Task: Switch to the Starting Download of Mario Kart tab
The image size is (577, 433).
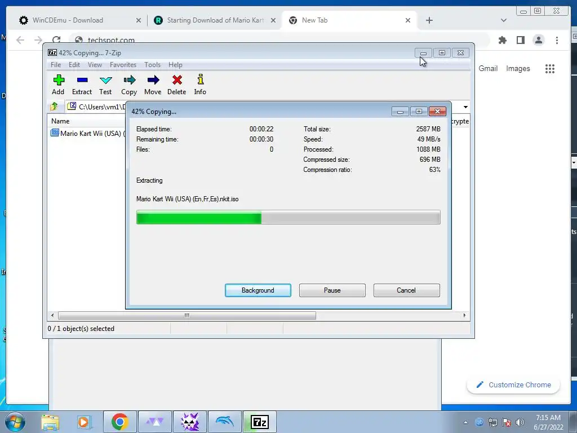Action: coord(215,20)
